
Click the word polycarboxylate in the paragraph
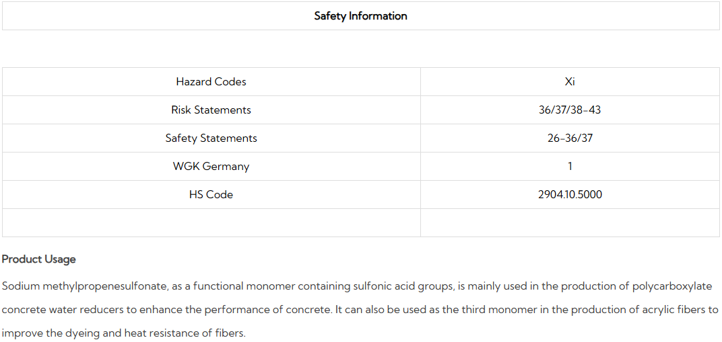point(671,286)
